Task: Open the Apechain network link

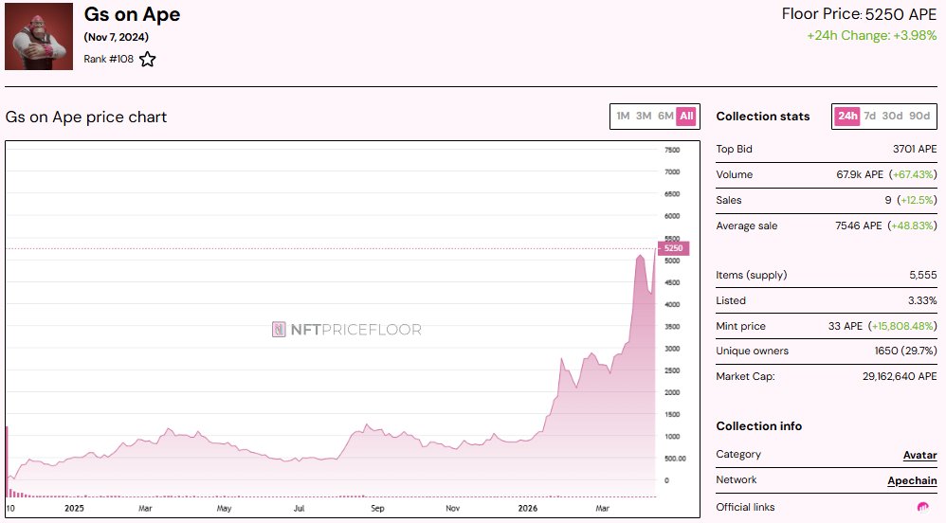Action: pyautogui.click(x=912, y=480)
